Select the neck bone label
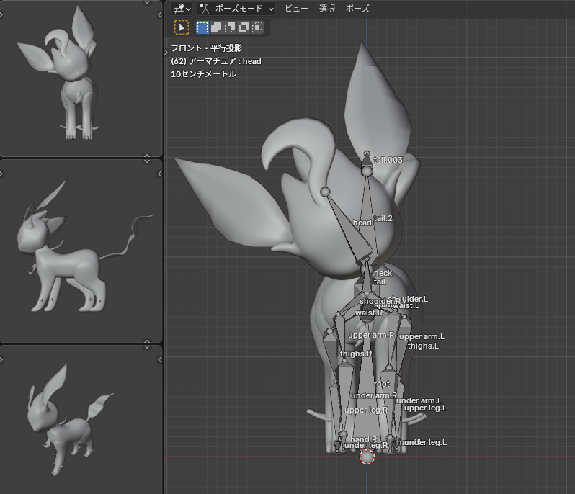Screen dimensions: 575x494 [x=383, y=273]
